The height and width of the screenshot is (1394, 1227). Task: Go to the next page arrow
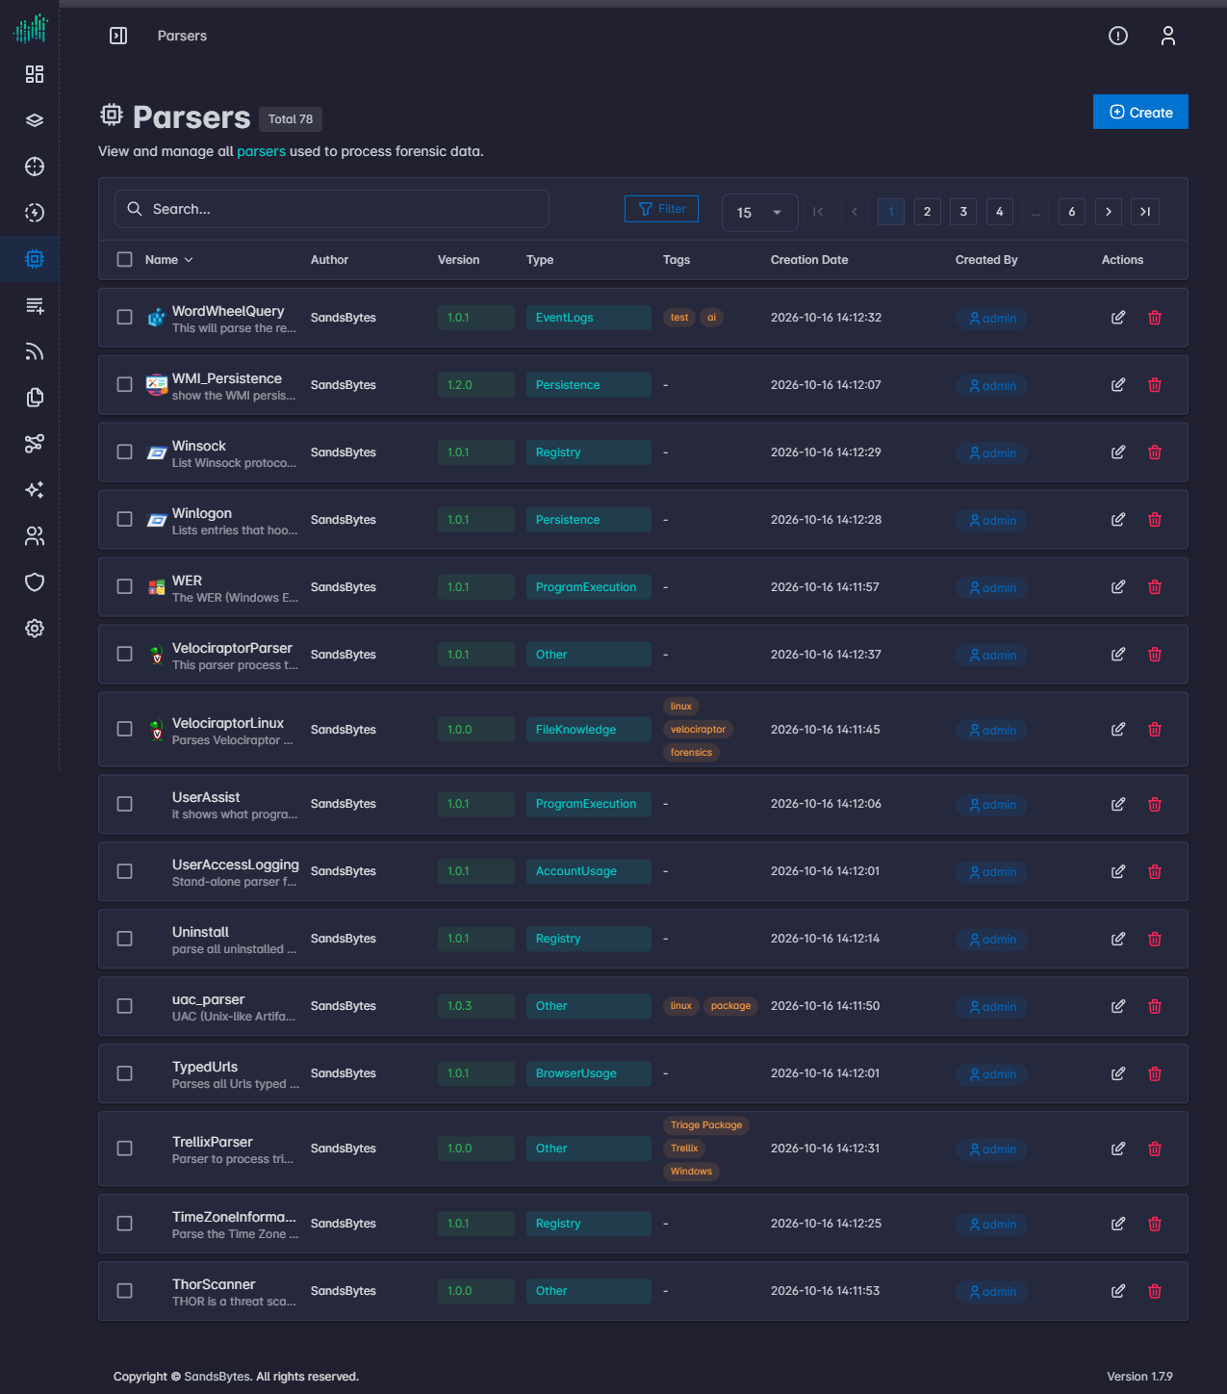pyautogui.click(x=1109, y=212)
